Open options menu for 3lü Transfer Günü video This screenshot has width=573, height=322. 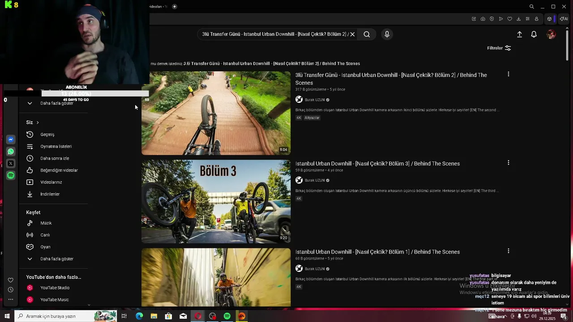(x=508, y=74)
